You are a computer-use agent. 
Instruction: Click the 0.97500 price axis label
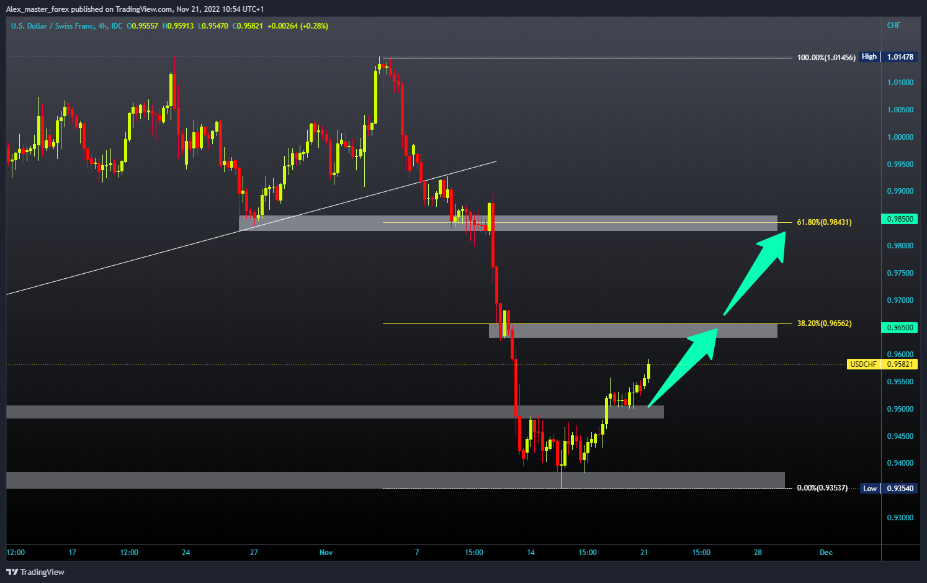(x=900, y=273)
